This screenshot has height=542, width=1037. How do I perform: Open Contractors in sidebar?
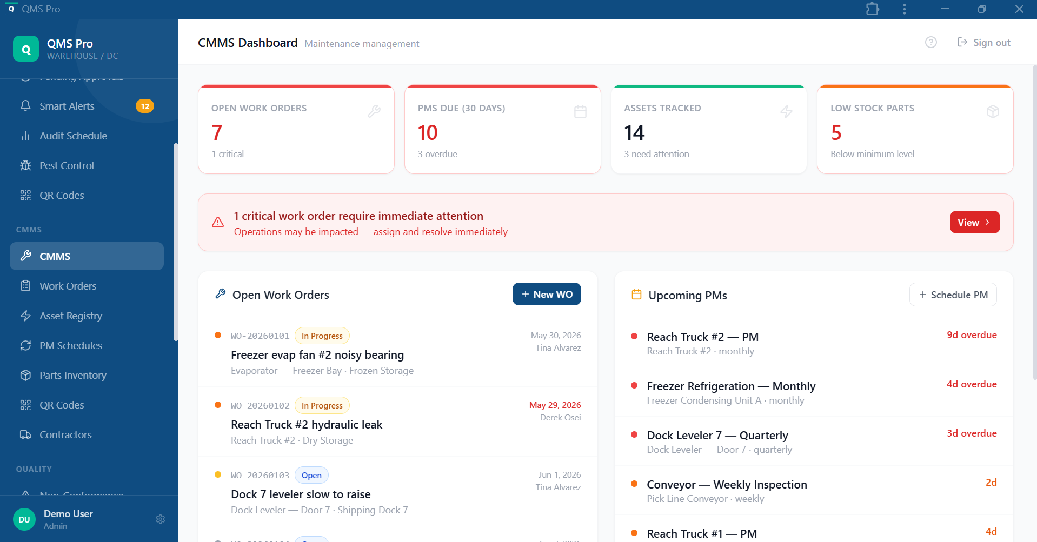click(x=87, y=435)
